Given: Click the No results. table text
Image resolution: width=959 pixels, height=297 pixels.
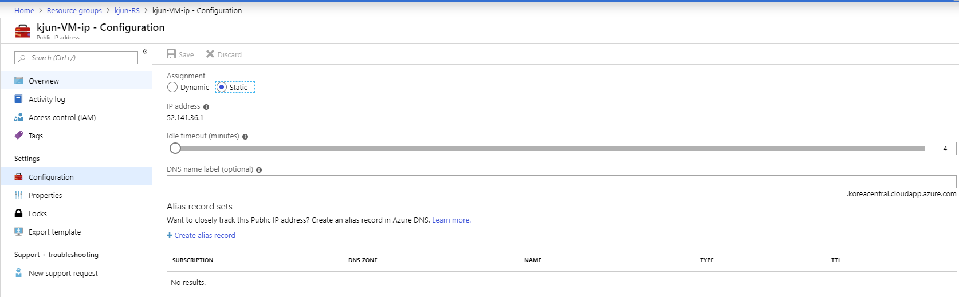Looking at the screenshot, I should click(188, 282).
